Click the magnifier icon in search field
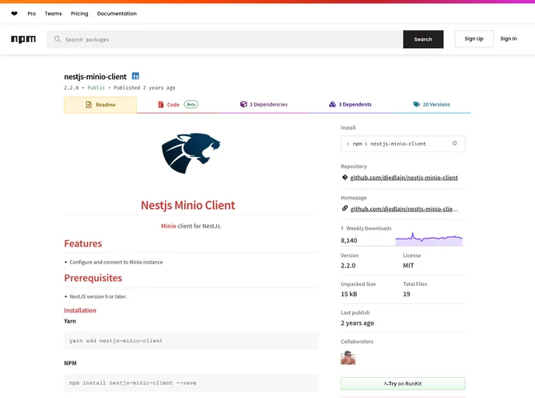This screenshot has height=398, width=535. tap(58, 39)
